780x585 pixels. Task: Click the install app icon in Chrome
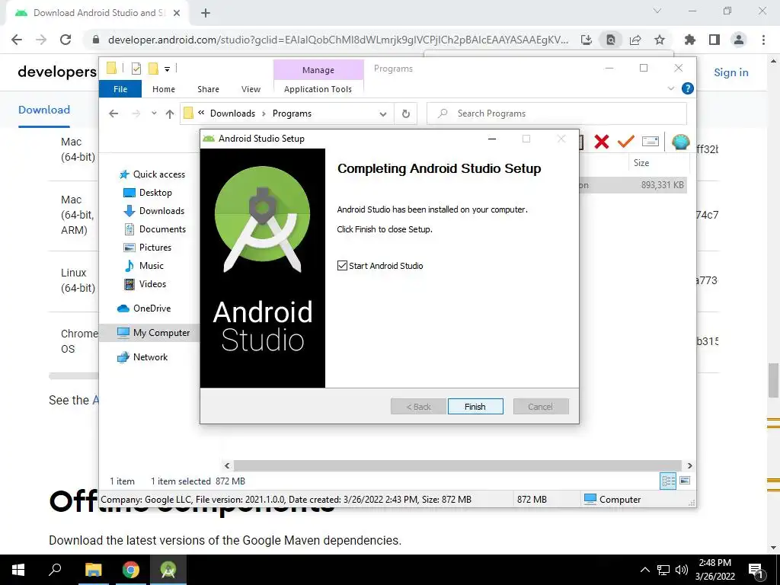tap(587, 40)
